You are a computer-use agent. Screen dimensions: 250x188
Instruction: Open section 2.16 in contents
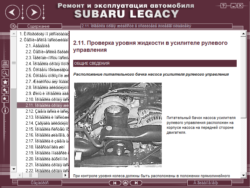(x=47, y=135)
